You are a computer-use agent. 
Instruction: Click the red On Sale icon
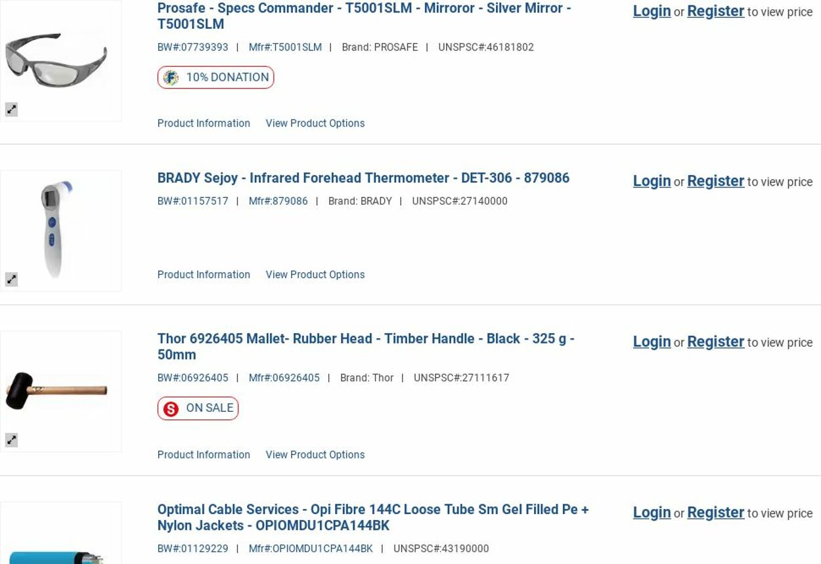point(171,409)
